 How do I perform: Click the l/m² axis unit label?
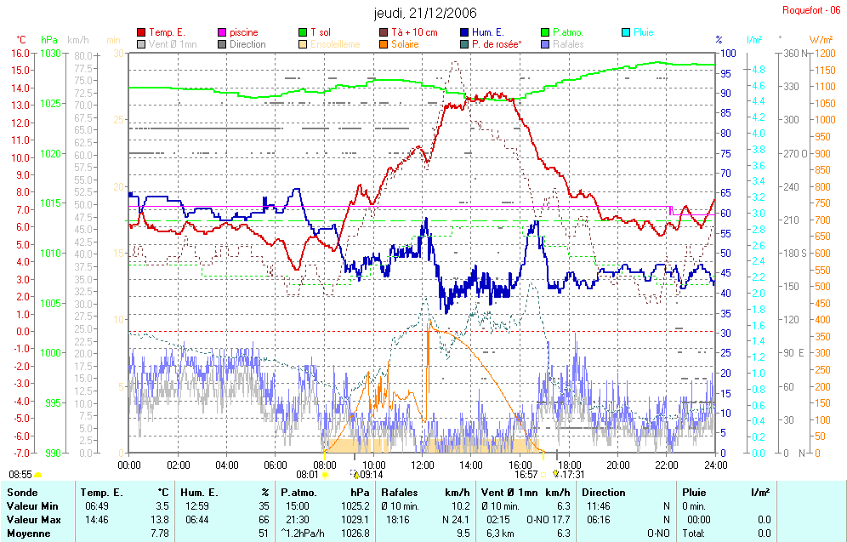tap(754, 40)
